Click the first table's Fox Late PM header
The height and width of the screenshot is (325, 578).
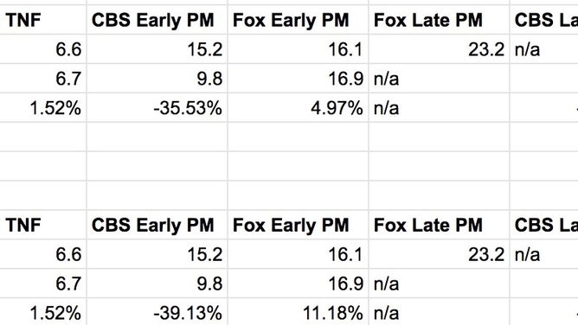click(439, 20)
